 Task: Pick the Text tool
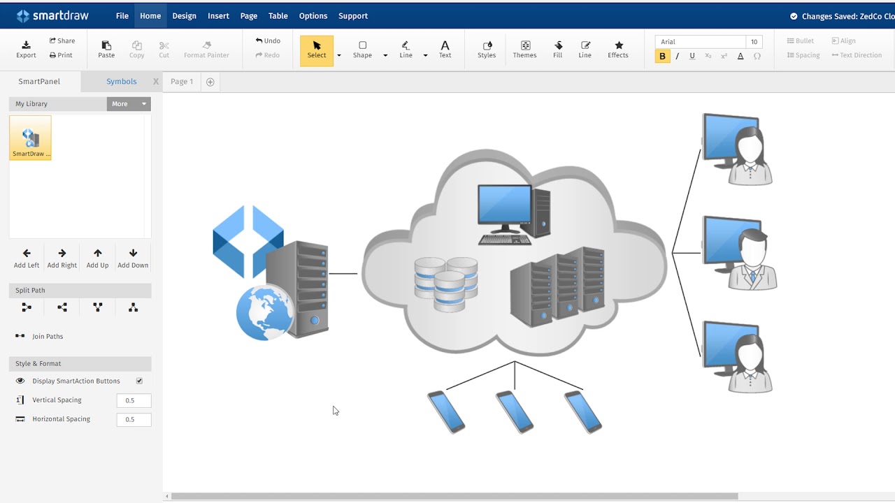tap(445, 50)
